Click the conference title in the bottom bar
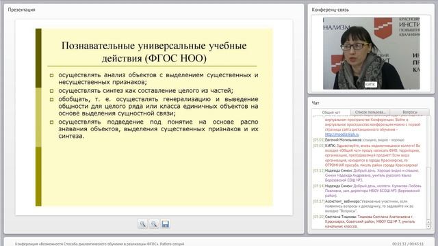This screenshot has width=438, height=246. tap(99, 244)
